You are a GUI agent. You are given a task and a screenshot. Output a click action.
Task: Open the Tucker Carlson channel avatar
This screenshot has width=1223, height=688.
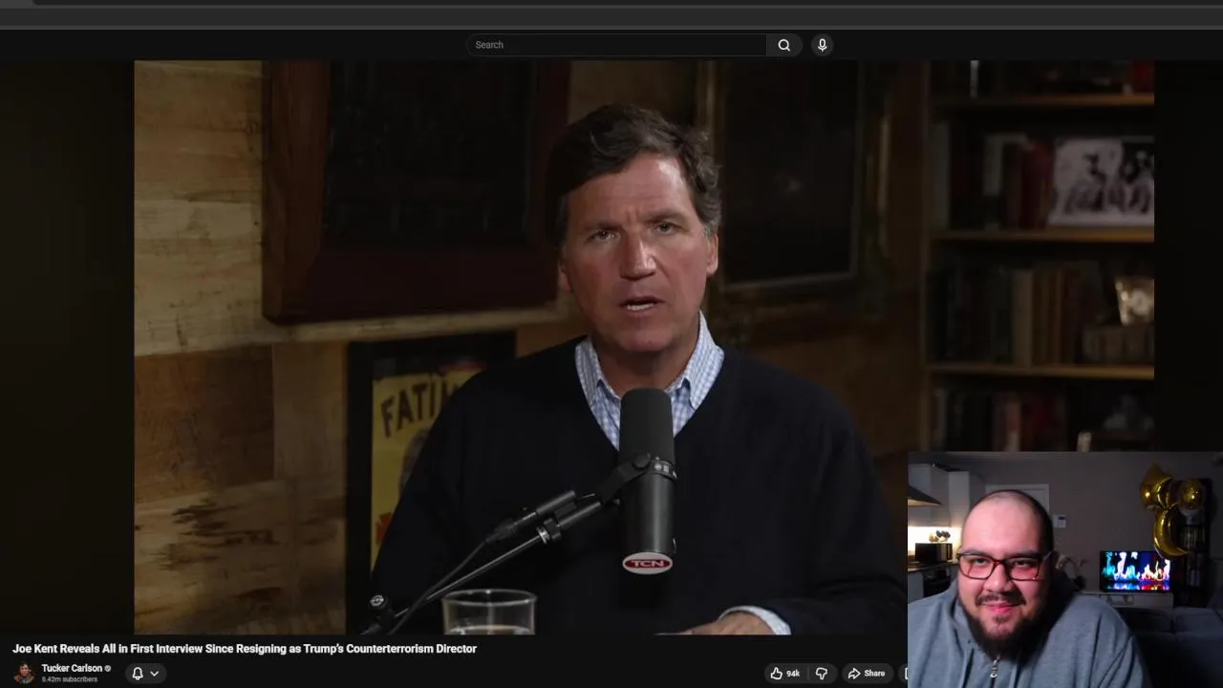24,673
